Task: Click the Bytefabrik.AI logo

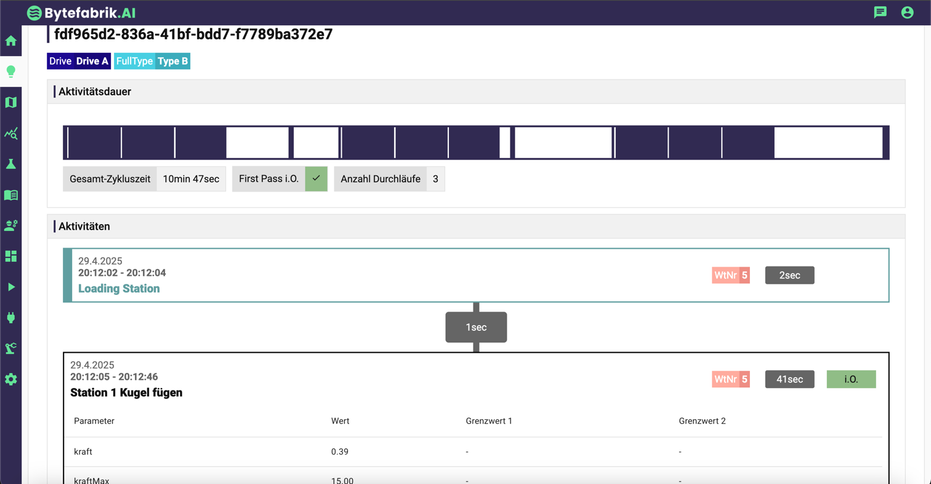Action: click(81, 12)
